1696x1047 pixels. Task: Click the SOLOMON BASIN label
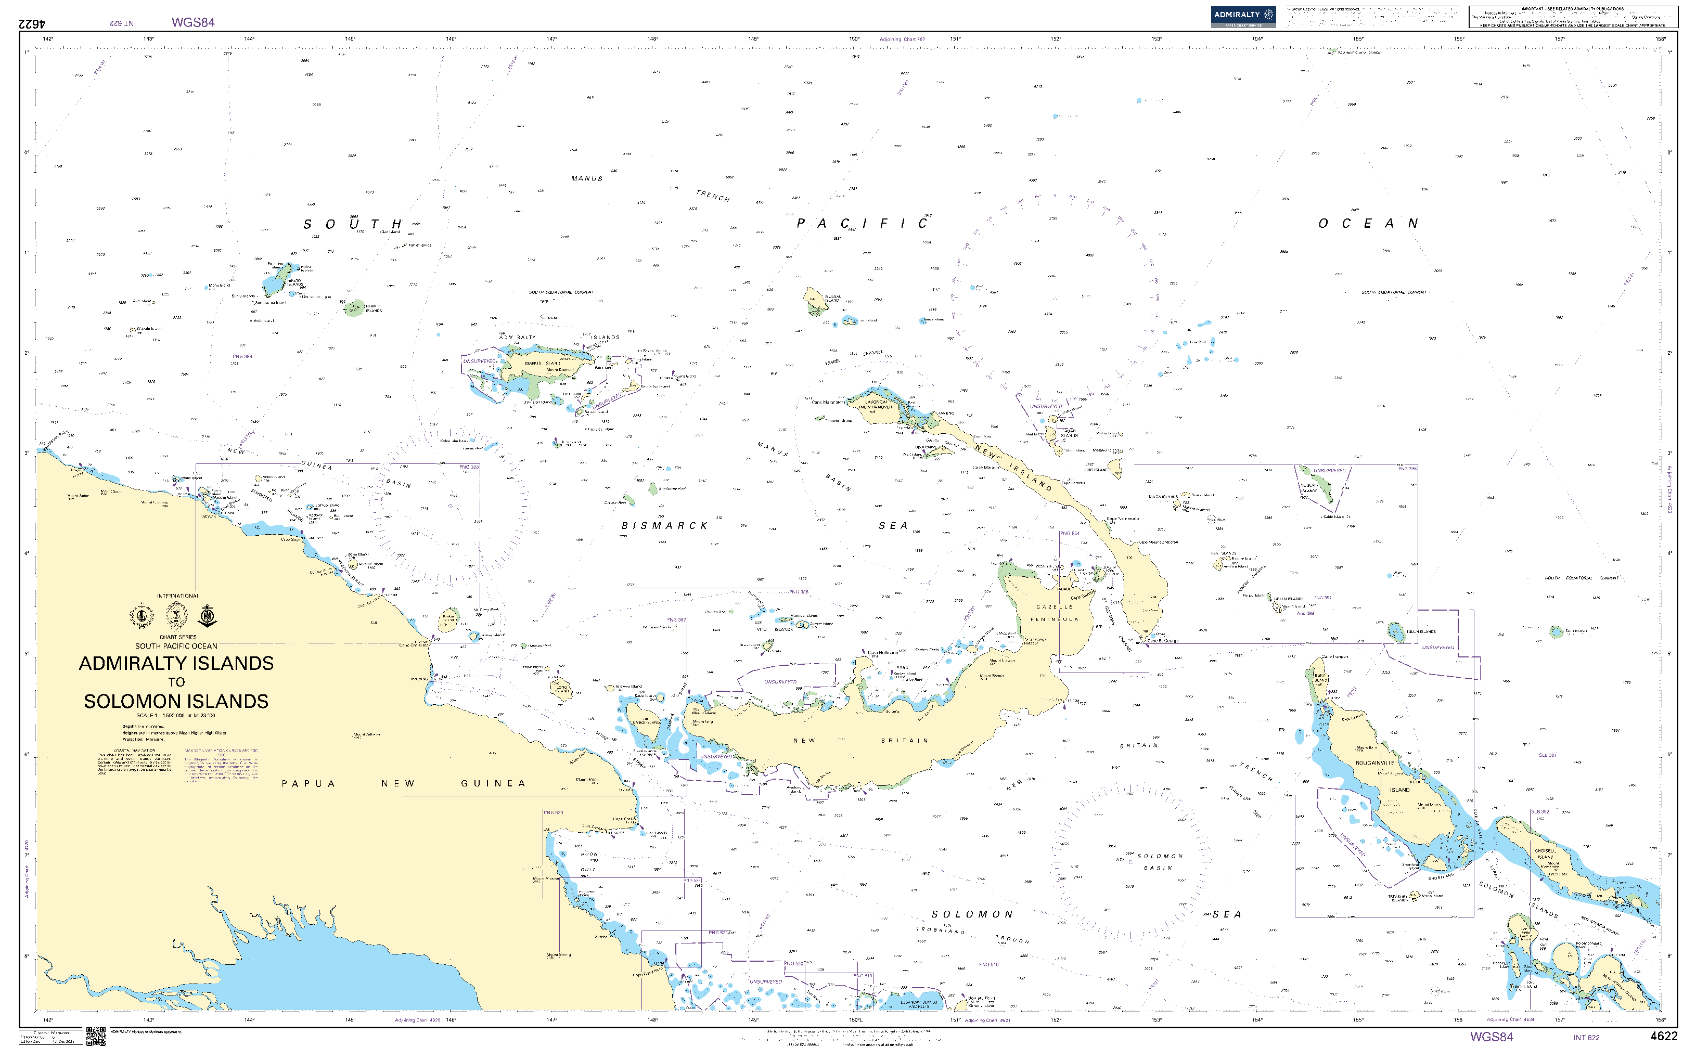tap(1160, 861)
